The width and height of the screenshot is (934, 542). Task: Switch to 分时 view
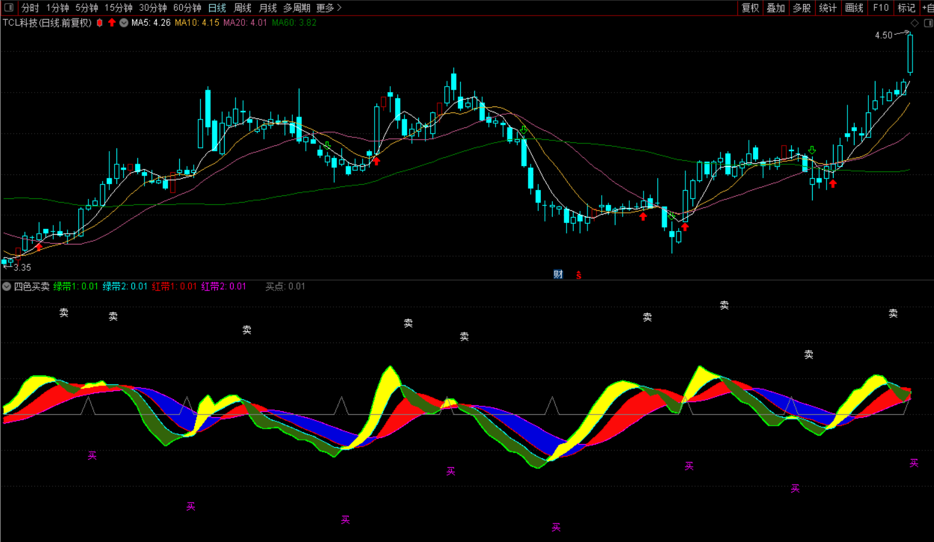pos(30,8)
